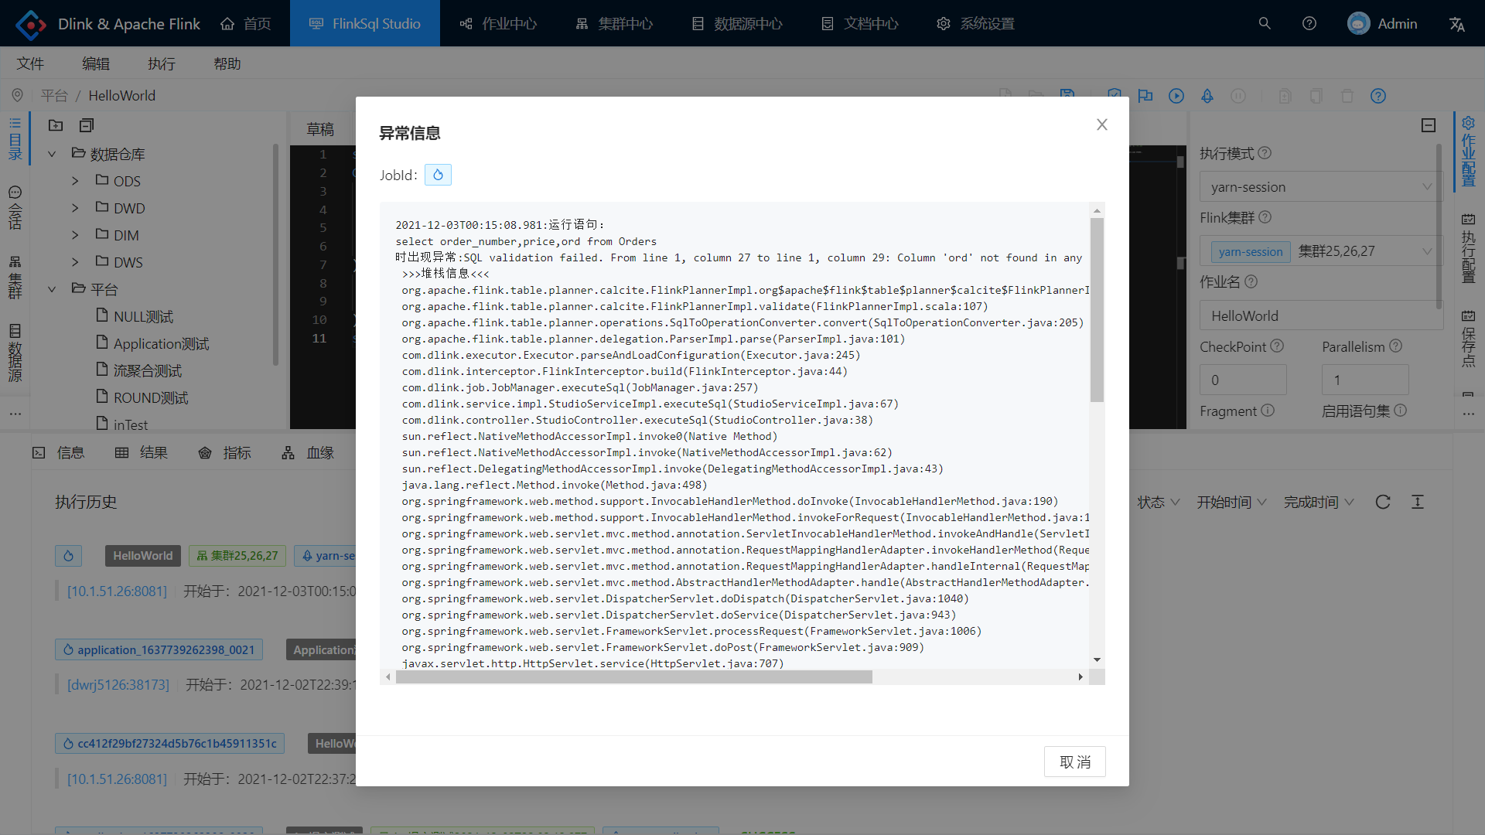Click the search magnifier icon in header
The width and height of the screenshot is (1485, 835).
[1265, 24]
